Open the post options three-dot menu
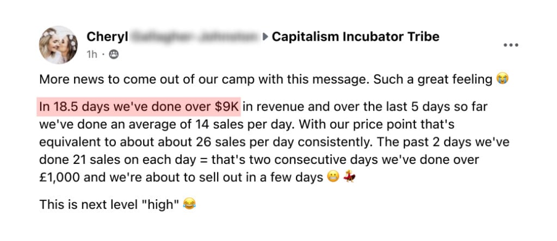This screenshot has width=557, height=241. tap(511, 45)
